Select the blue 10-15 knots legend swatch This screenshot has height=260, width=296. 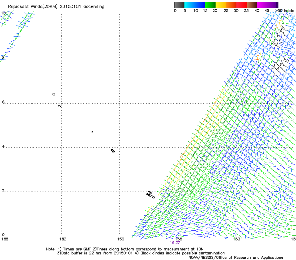point(200,5)
